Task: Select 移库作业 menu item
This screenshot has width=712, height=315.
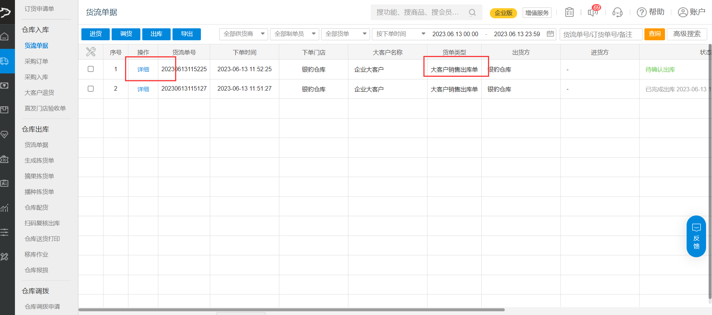Action: pos(36,254)
